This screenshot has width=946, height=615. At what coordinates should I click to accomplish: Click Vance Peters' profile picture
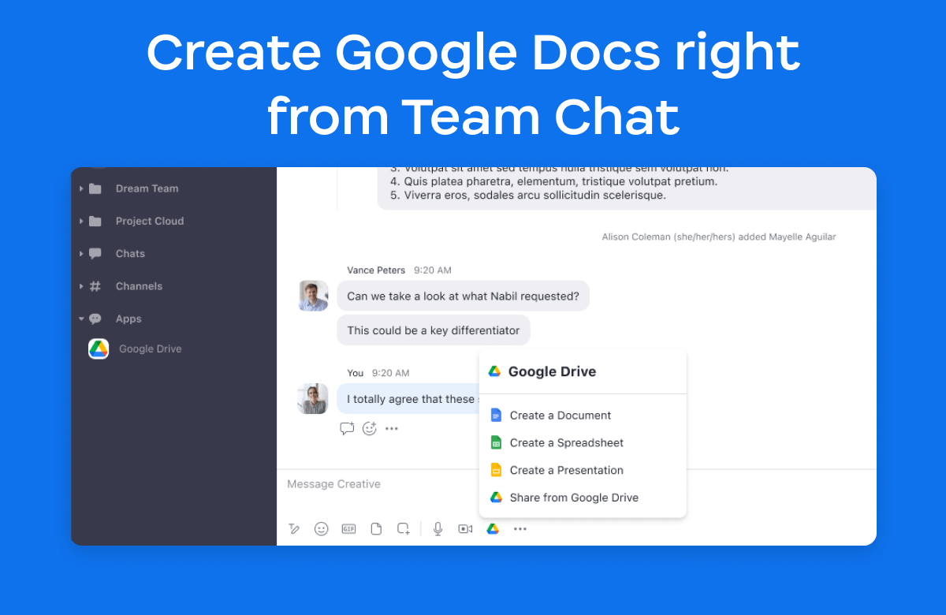pos(313,296)
